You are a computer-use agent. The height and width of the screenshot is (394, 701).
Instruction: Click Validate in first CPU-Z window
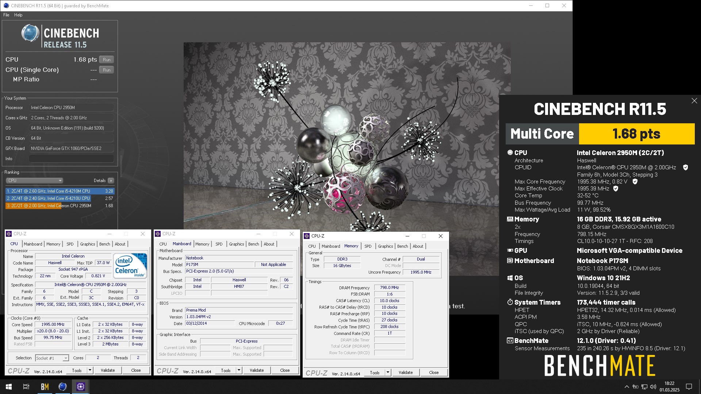point(108,370)
